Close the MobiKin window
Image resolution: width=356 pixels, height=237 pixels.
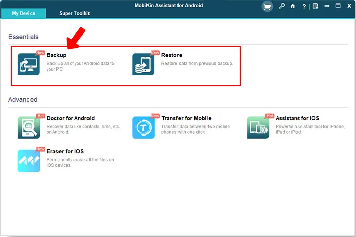(349, 6)
